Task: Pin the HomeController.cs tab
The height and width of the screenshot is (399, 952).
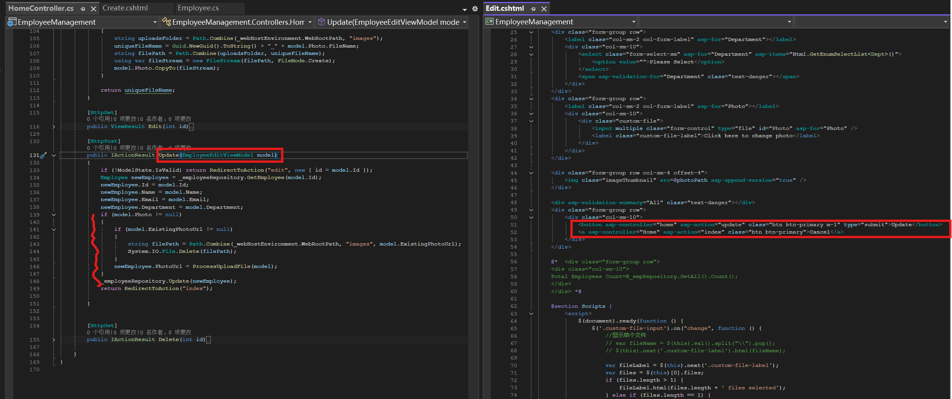Action: click(83, 9)
